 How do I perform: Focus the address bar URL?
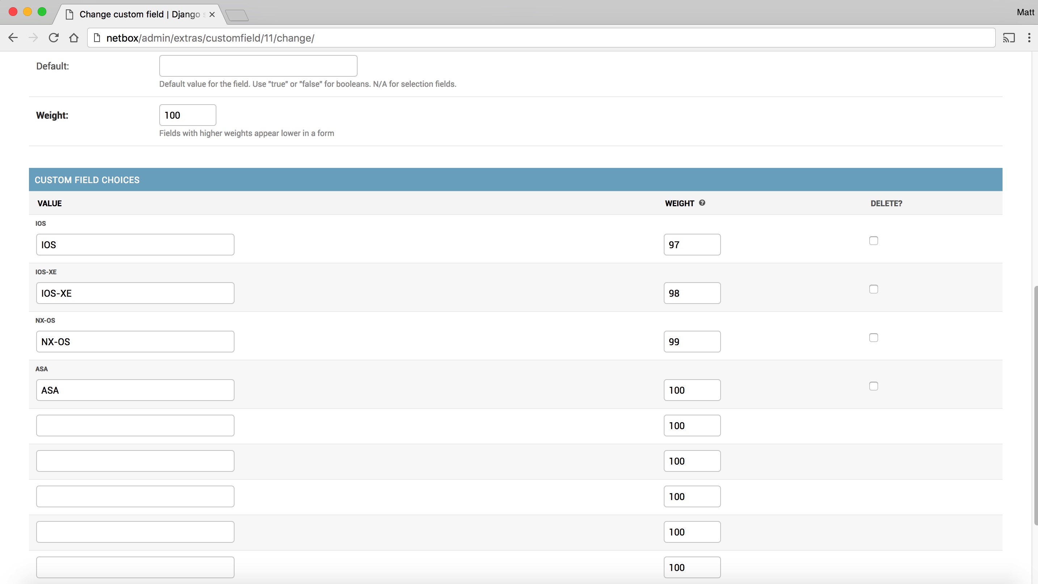[541, 38]
